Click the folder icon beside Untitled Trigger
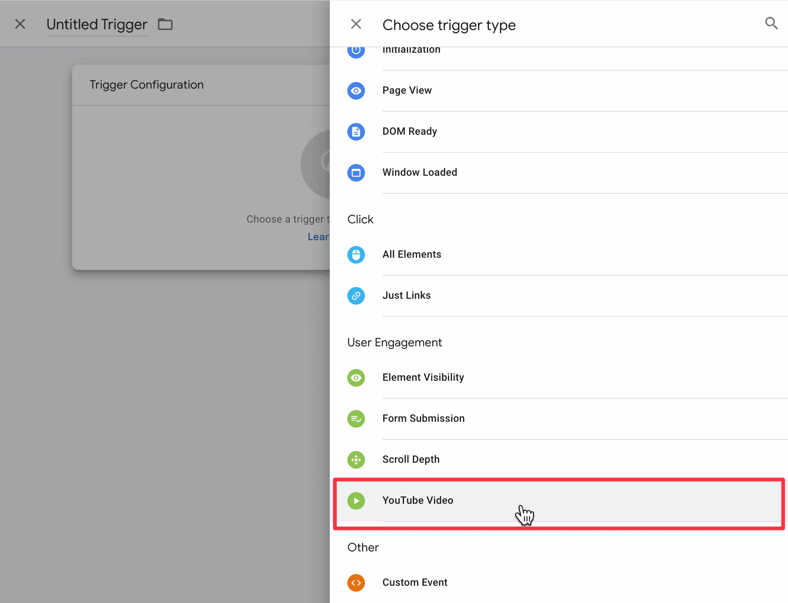The width and height of the screenshot is (788, 603). click(x=165, y=24)
